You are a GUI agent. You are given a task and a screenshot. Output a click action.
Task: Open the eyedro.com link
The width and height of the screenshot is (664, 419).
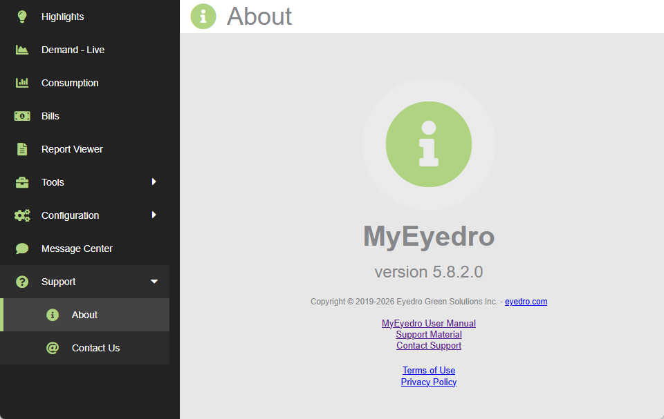pyautogui.click(x=526, y=301)
